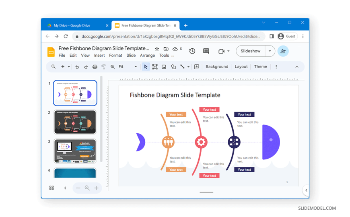The image size is (350, 217).
Task: Add a new slide with plus icon
Action: [63, 66]
